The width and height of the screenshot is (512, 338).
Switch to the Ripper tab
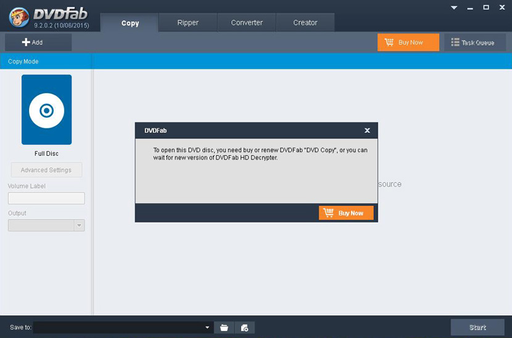(188, 23)
